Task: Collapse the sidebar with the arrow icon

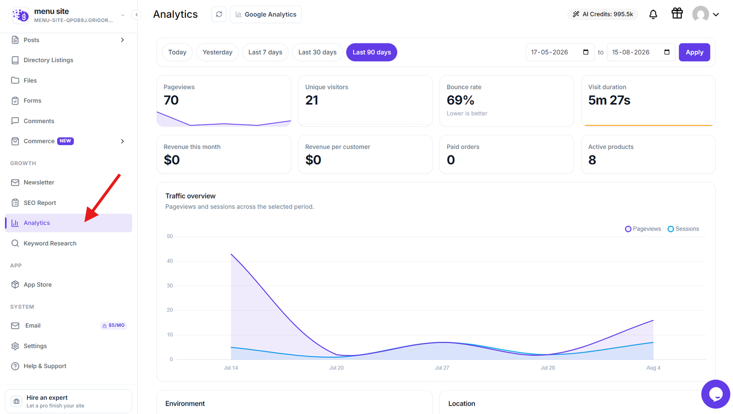Action: point(137,15)
